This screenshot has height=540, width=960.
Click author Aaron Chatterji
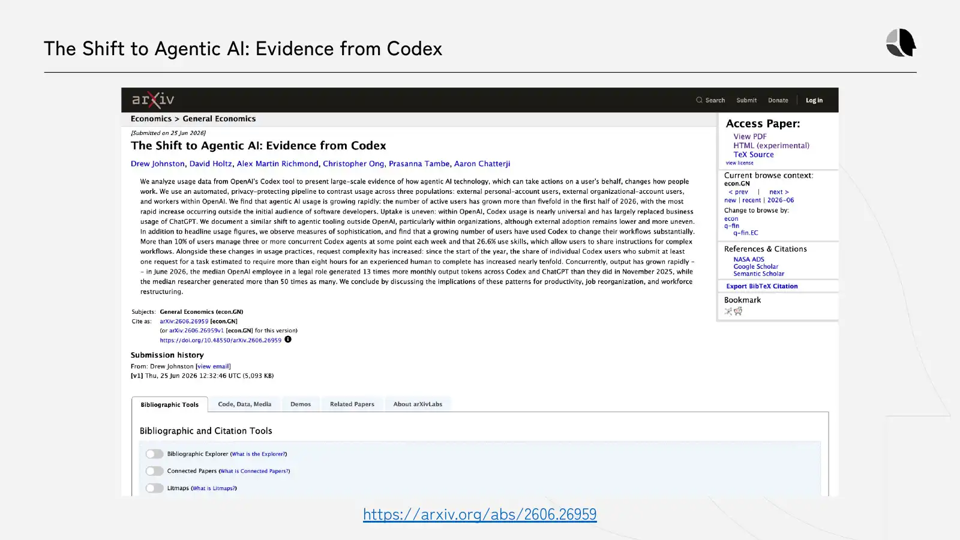pos(482,164)
